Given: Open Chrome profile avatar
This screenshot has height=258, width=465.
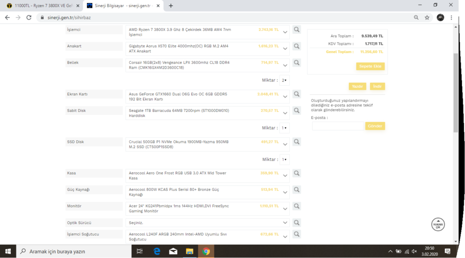Looking at the screenshot, I should tap(440, 18).
